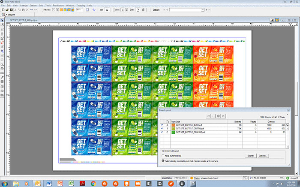Open the Edit menu
This screenshot has width=300, height=187.
(x=9, y=6)
